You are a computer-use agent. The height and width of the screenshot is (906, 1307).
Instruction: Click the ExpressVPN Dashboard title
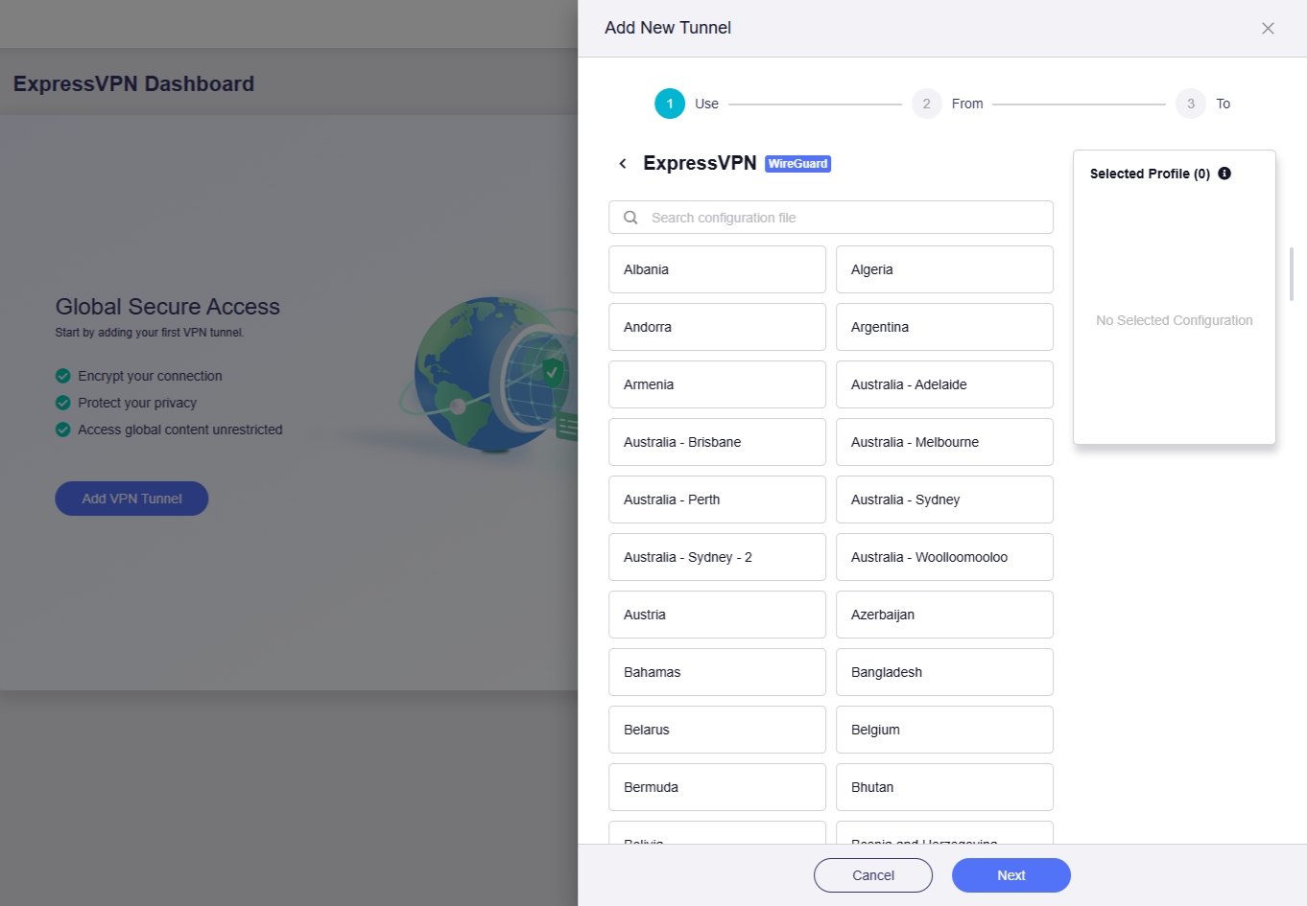(x=133, y=84)
